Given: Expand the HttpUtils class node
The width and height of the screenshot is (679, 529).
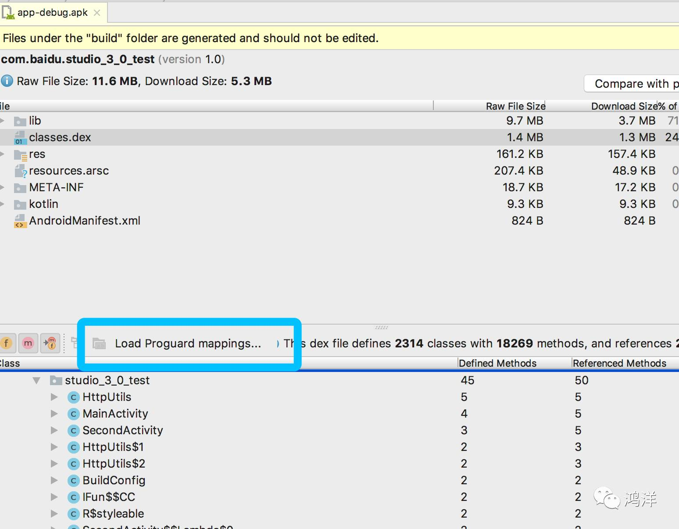Looking at the screenshot, I should pyautogui.click(x=54, y=397).
